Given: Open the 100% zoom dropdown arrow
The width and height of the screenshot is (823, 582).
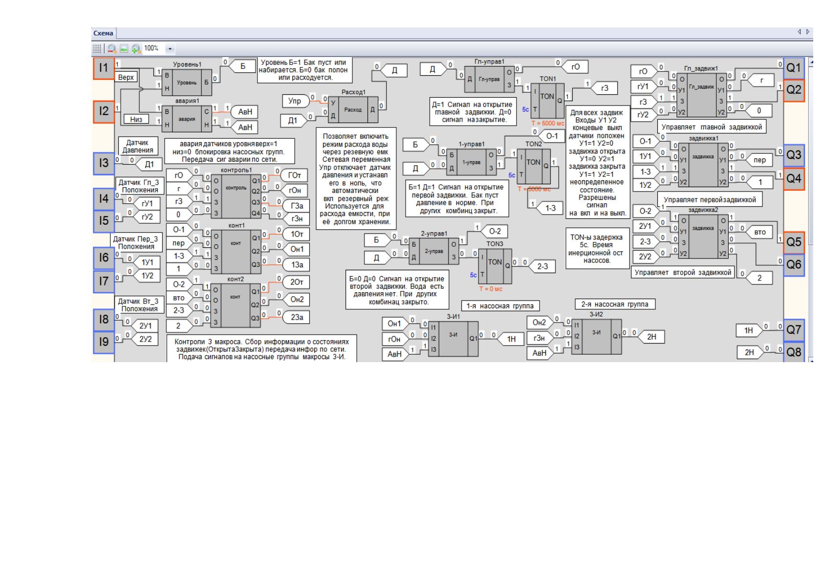Looking at the screenshot, I should [x=170, y=49].
